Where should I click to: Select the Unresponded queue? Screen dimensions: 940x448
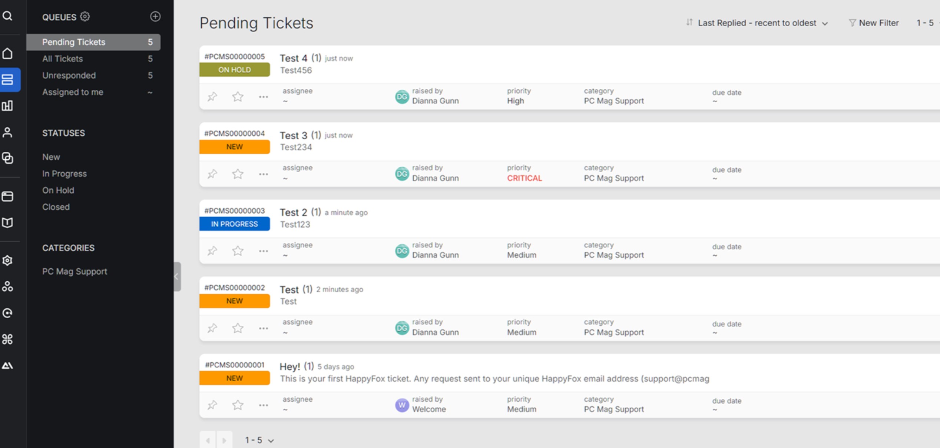tap(69, 75)
